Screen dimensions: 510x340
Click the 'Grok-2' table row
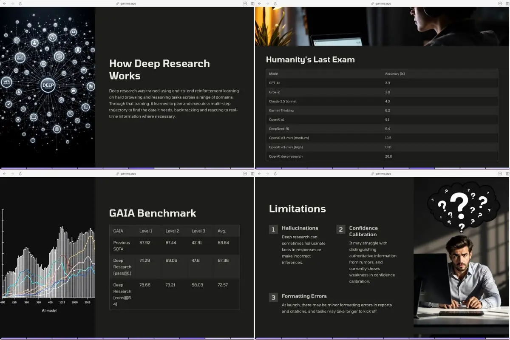382,92
